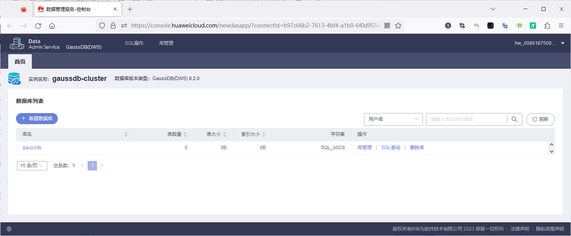Click the globe language icon in footer
The width and height of the screenshot is (571, 236).
9,229
